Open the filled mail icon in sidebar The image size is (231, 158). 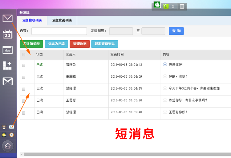point(8,81)
